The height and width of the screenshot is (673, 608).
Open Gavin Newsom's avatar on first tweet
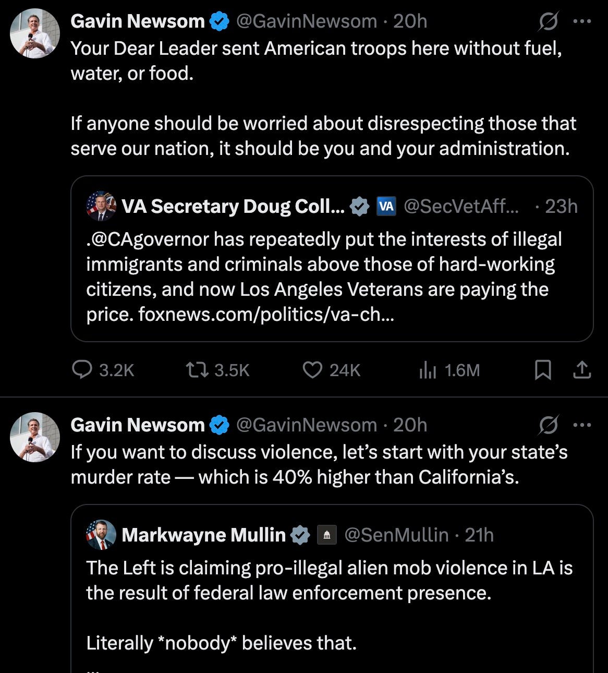click(x=35, y=33)
